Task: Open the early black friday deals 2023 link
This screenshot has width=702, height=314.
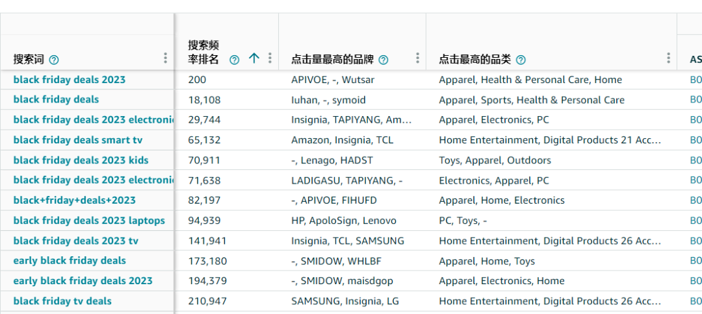Action: 83,281
